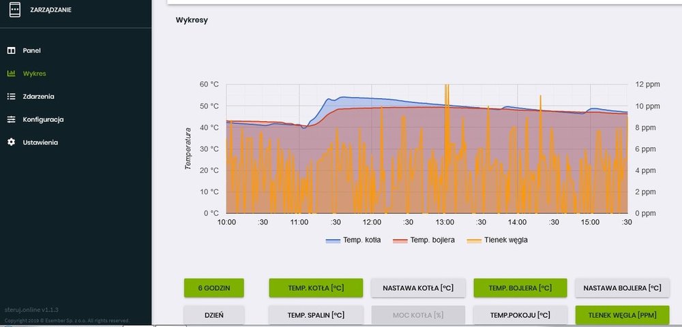Enable NASTAWA BOJLERA [°C] series
Screen dimensions: 682x327
622,287
